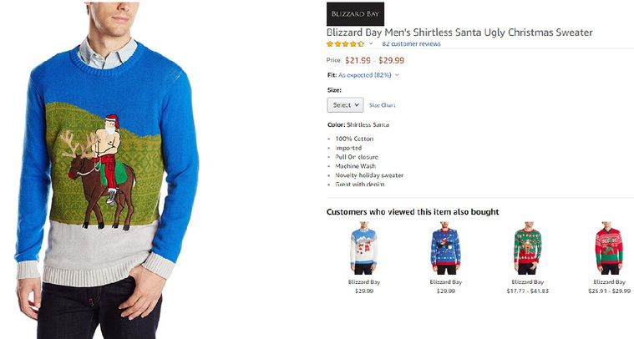This screenshot has width=634, height=339.
Task: Open the Size Chart link
Action: [x=382, y=105]
